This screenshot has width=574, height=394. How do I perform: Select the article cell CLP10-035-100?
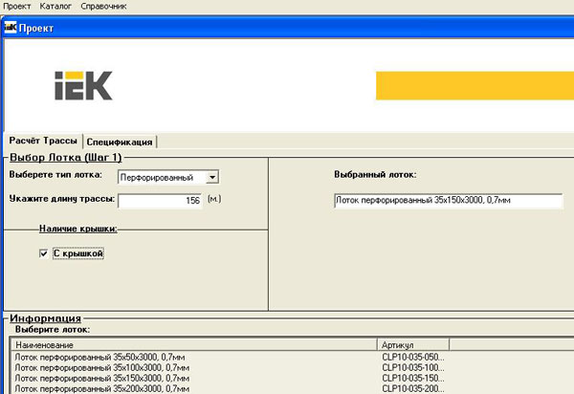[412, 366]
